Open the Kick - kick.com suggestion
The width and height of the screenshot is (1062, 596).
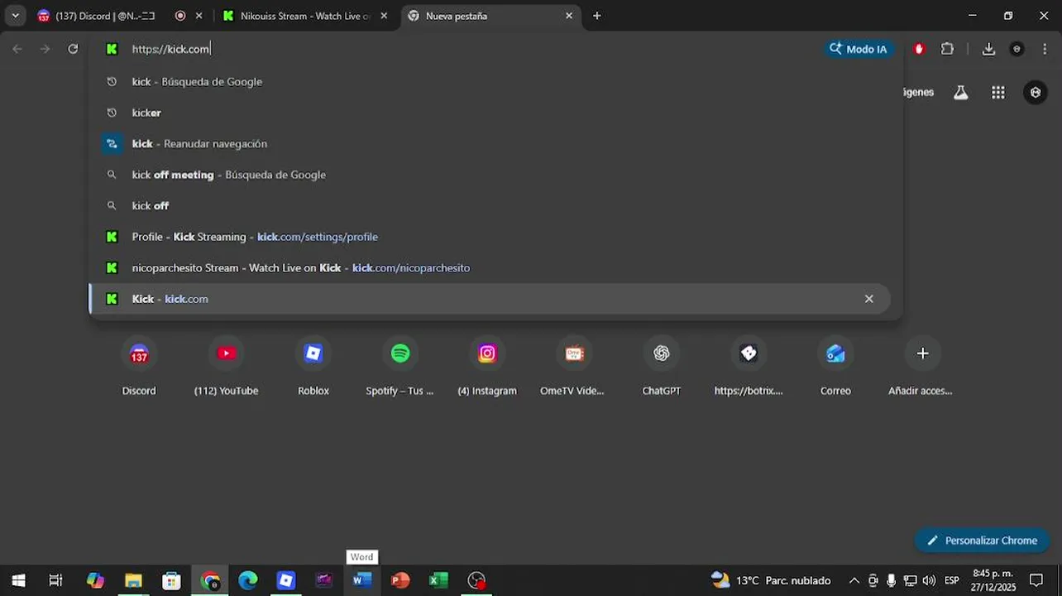(490, 299)
